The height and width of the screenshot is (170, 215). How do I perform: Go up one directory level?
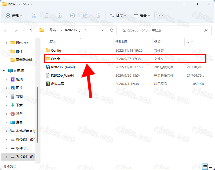coord(31,30)
